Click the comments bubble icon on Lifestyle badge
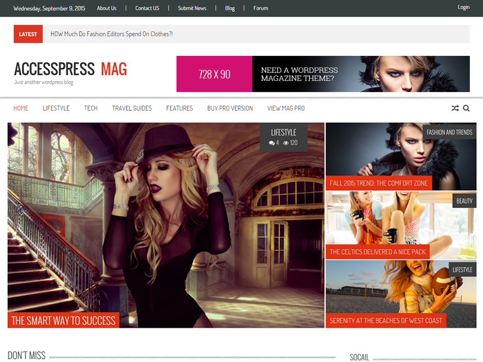Screen dimensions: 483x362 (272, 143)
